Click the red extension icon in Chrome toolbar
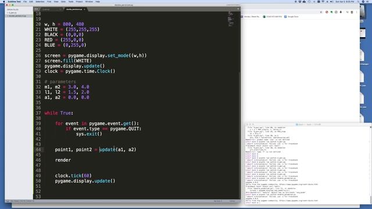Viewport: 372px width, 209px height. point(327,12)
